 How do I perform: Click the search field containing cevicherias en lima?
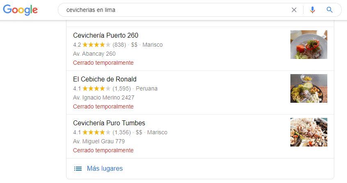172,10
